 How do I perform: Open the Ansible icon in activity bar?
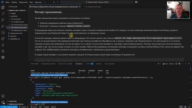tap(3, 51)
